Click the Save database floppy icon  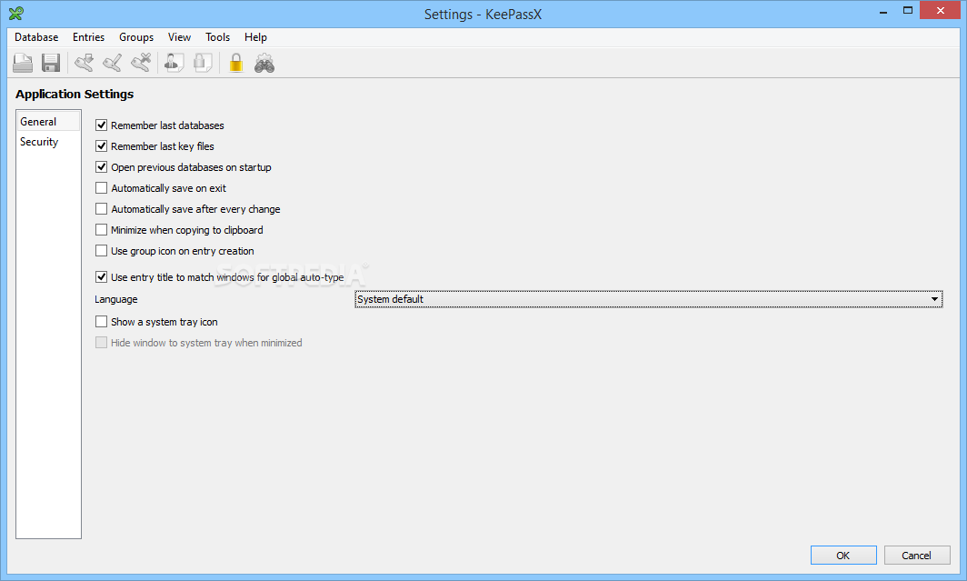(x=51, y=63)
